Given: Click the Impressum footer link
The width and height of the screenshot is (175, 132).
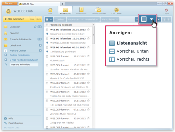Looking at the screenshot, I should 9,128.
